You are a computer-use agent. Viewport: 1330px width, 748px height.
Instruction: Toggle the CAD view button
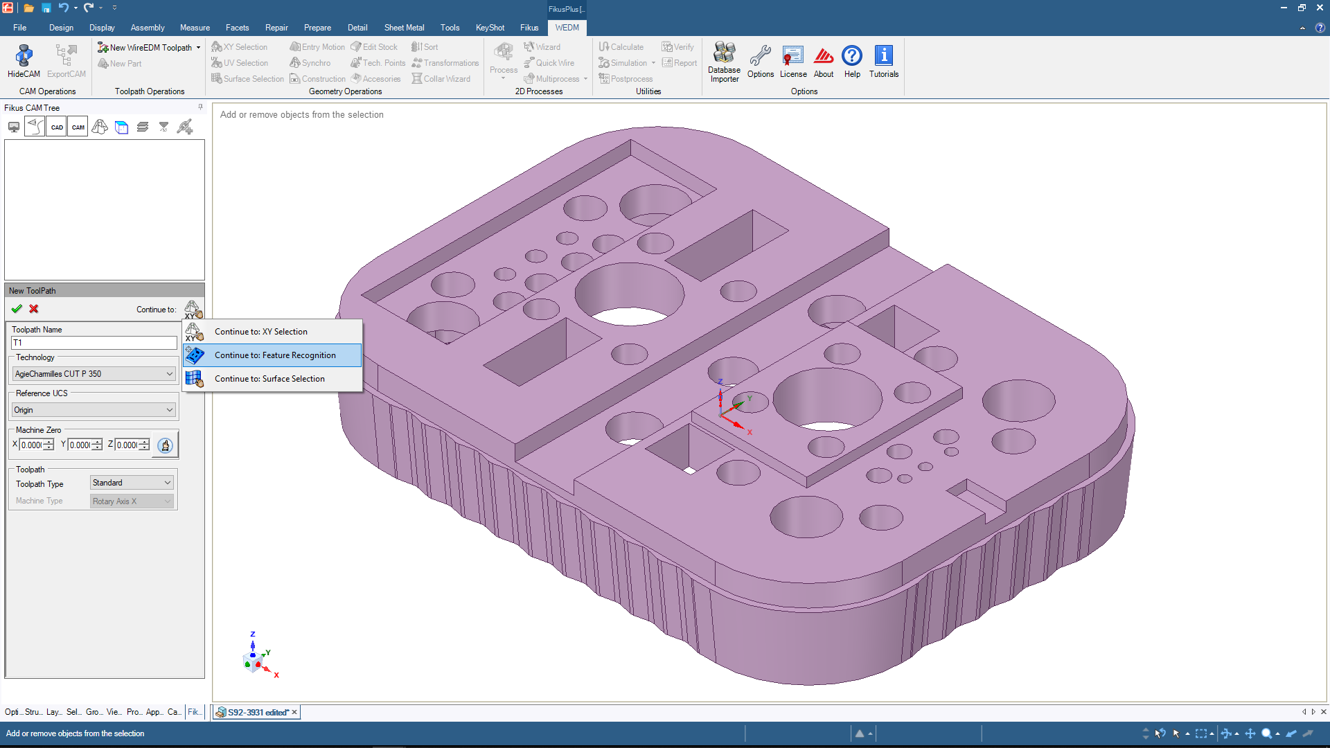[x=57, y=127]
